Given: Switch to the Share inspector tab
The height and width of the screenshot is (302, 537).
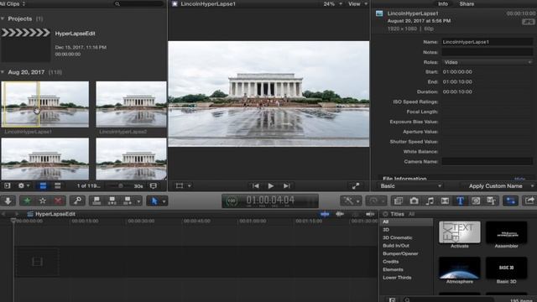Looking at the screenshot, I should pyautogui.click(x=467, y=3).
